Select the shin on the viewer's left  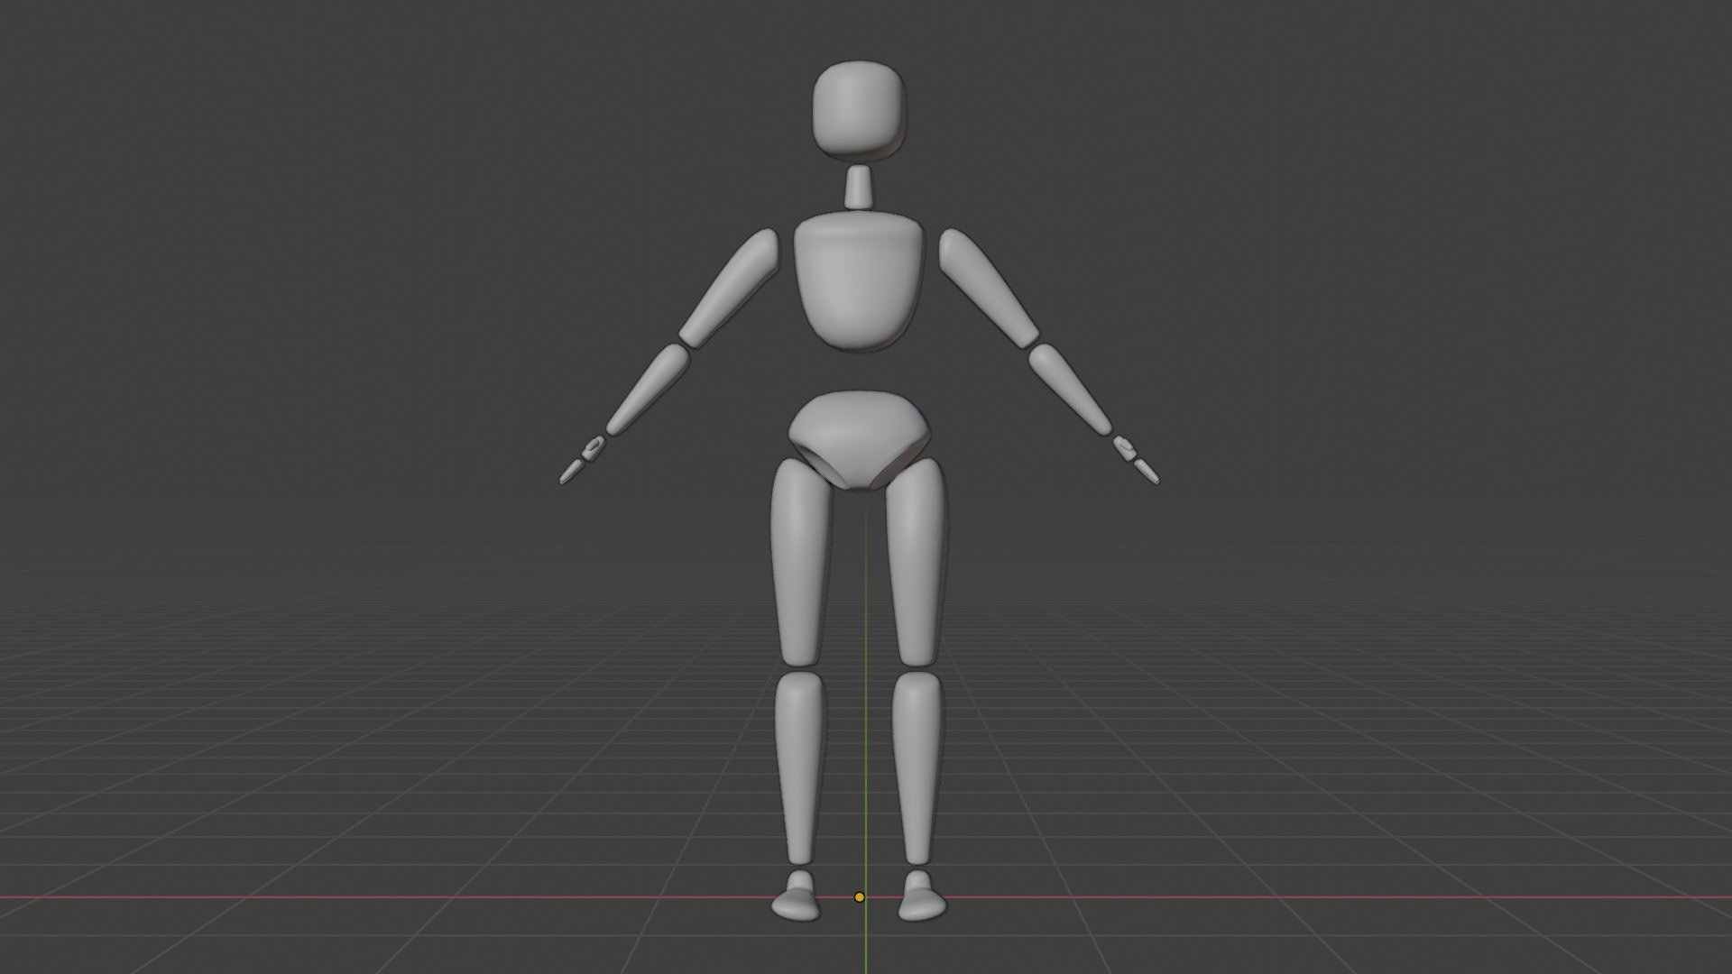[x=799, y=769]
